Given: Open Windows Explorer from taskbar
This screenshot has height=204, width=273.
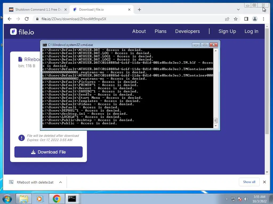Looking at the screenshot, I should pos(24,199).
